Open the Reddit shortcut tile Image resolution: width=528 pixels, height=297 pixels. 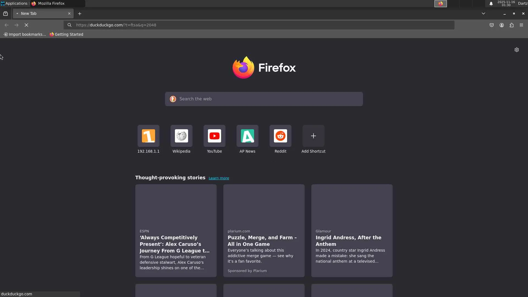(x=280, y=136)
